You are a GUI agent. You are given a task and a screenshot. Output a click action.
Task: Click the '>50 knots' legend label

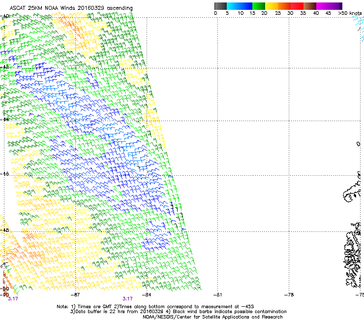pyautogui.click(x=350, y=13)
